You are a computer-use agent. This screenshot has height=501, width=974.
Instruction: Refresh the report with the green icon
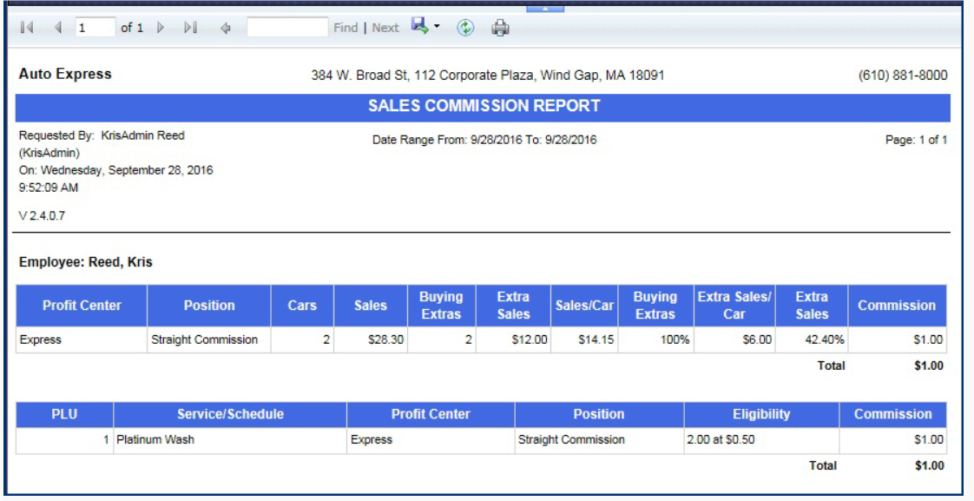(465, 28)
